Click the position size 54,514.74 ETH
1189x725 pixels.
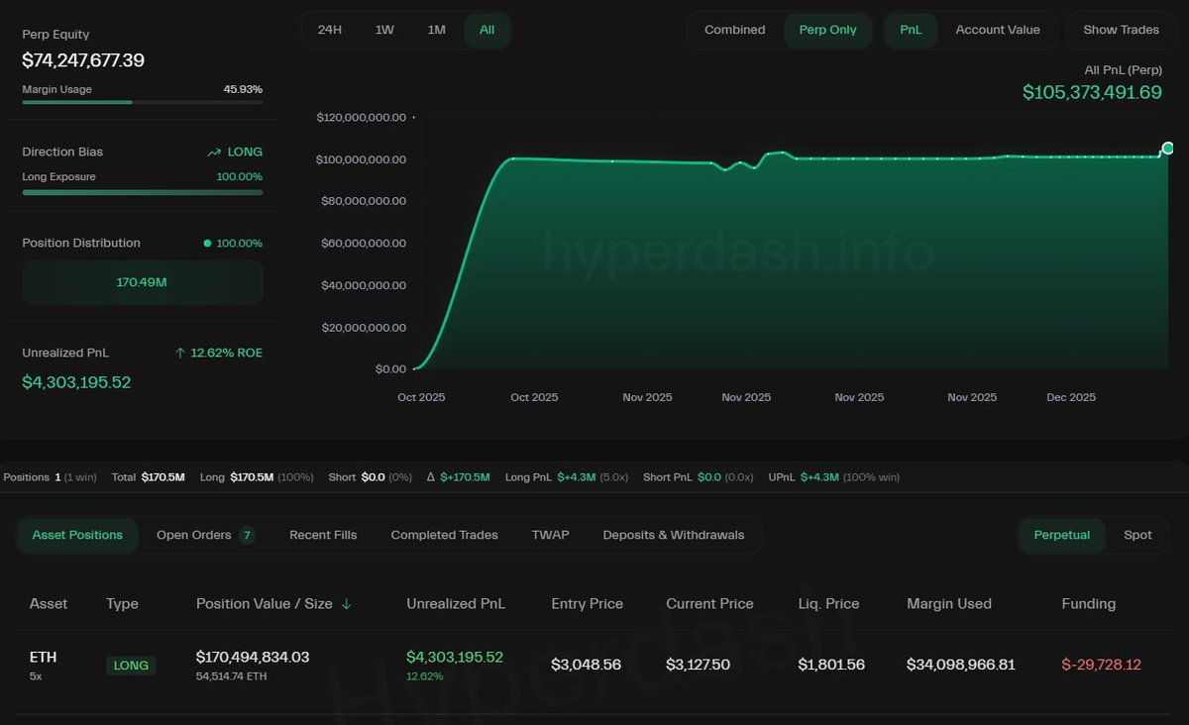pos(231,676)
